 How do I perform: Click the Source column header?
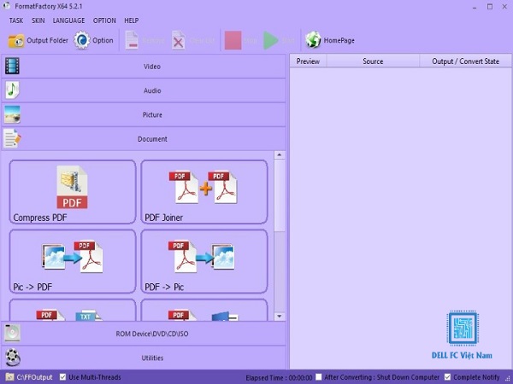point(373,61)
